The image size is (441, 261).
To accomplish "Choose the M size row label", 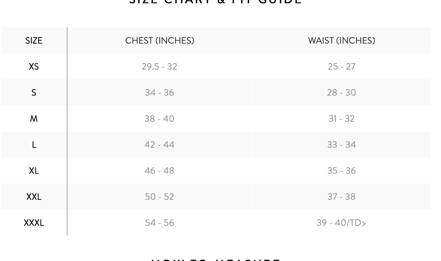I will point(34,119).
